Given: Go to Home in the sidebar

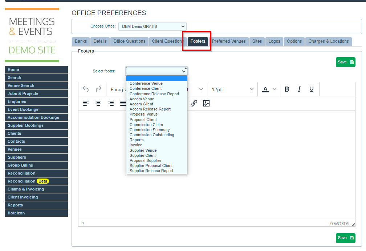Looking at the screenshot, I should [x=36, y=70].
